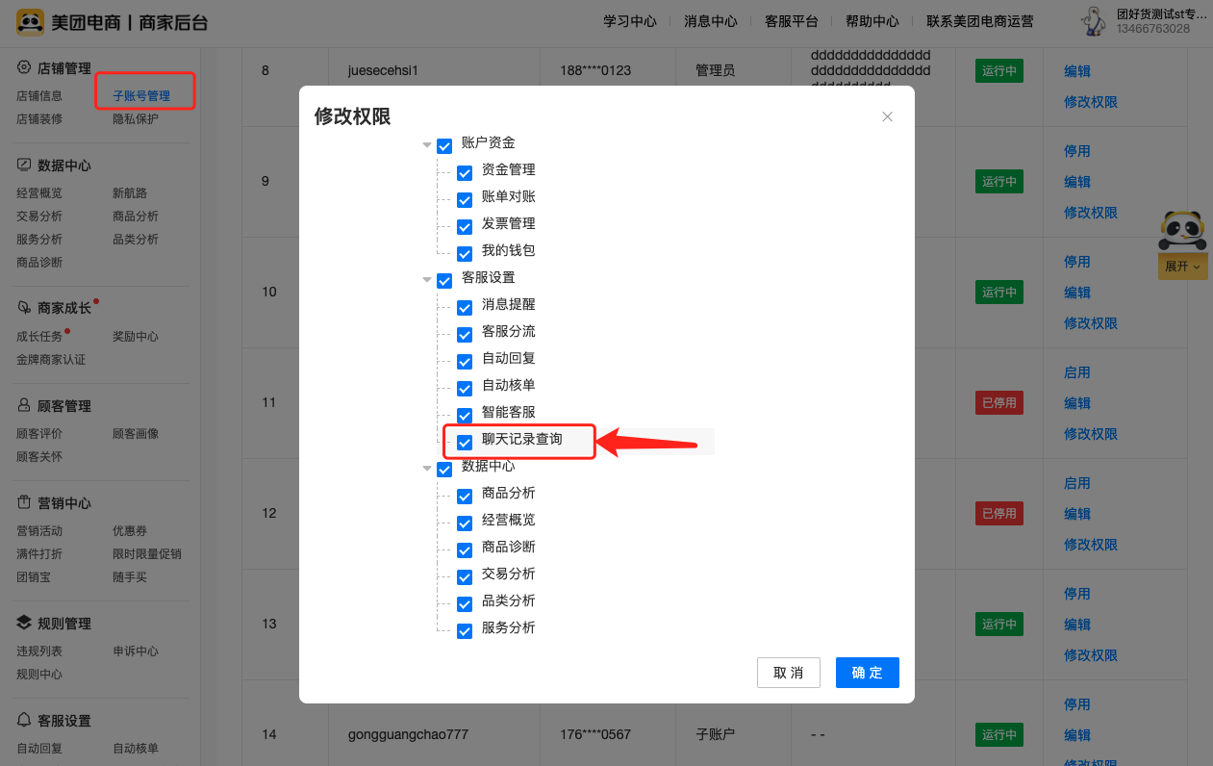Viewport: 1213px width, 766px height.
Task: Click the 店铺管理 gear icon
Action: click(24, 67)
